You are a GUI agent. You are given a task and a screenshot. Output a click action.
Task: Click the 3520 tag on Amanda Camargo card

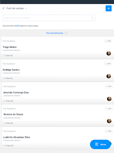109,86
